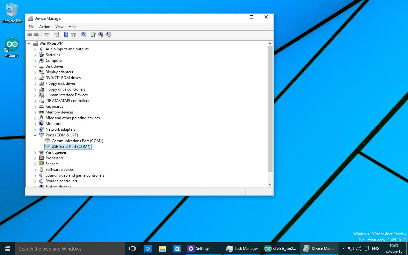Click the volume speaker tray icon

click(x=359, y=249)
